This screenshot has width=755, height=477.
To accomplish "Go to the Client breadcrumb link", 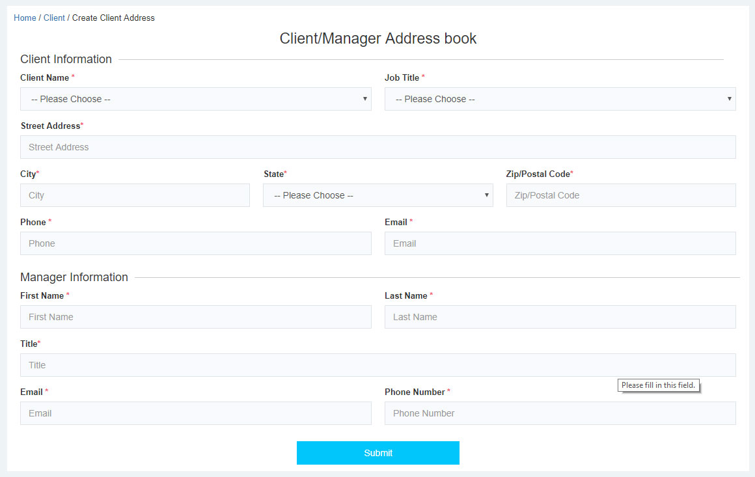I will [x=54, y=18].
